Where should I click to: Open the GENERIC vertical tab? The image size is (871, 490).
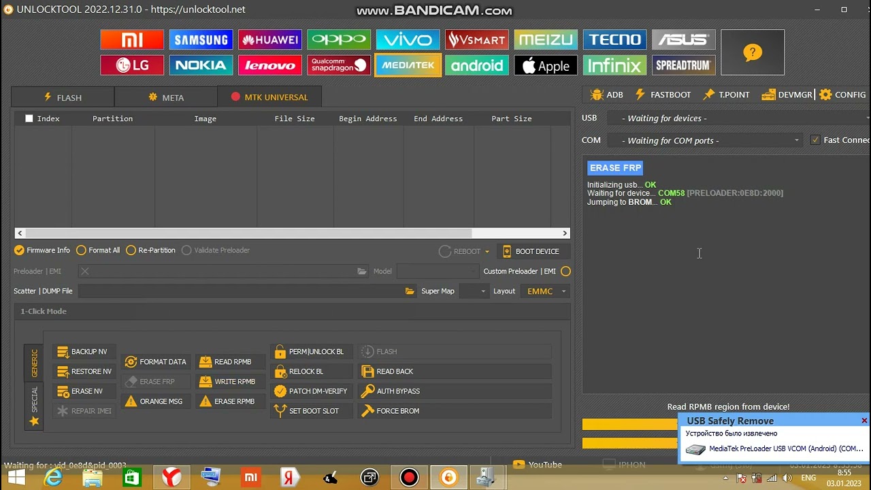point(34,363)
